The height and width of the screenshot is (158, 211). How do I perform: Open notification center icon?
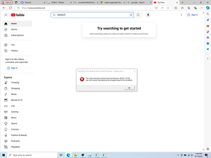coord(206,155)
